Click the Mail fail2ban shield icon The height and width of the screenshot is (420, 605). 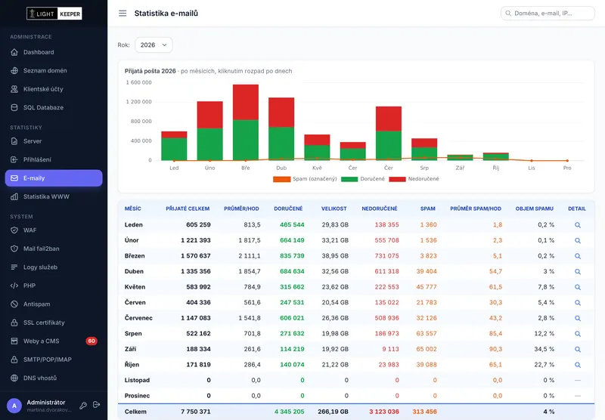click(x=14, y=249)
